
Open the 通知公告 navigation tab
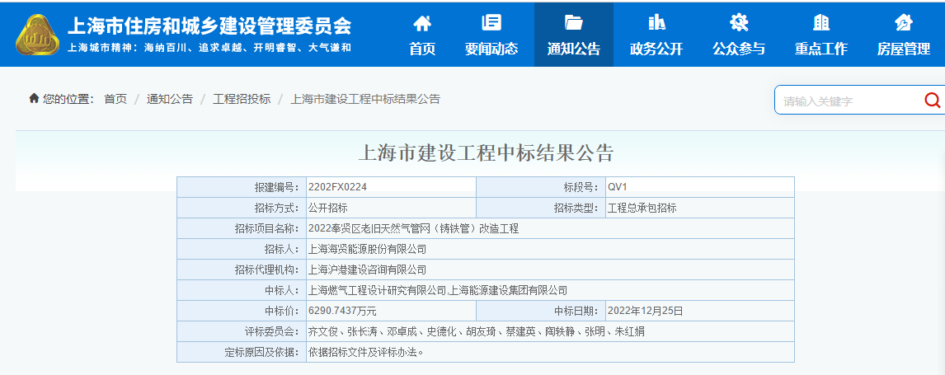(x=574, y=35)
